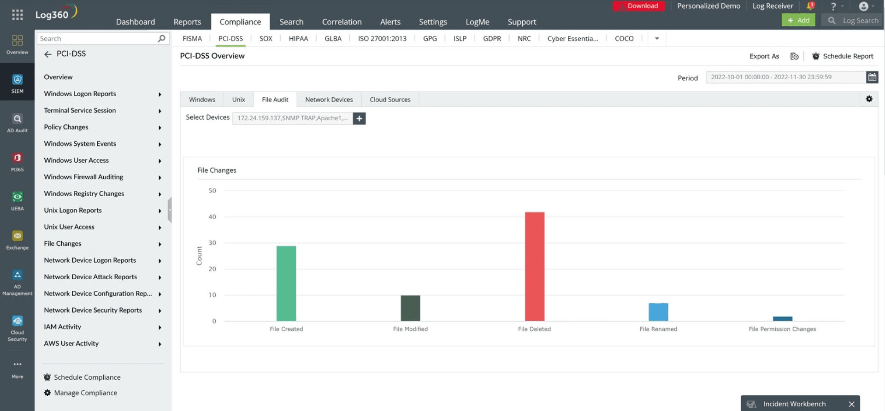This screenshot has height=411, width=885.
Task: Expand Terminal Service Session submenu
Action: (160, 111)
